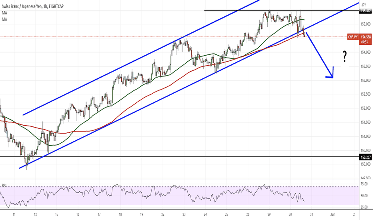Click the 152.000 price axis value
Image resolution: width=373 pixels, height=220 pixels.
(x=366, y=108)
